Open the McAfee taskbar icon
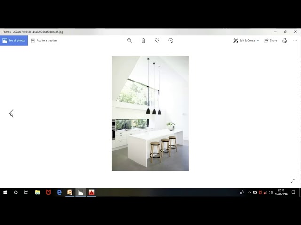Screen dimensions: 301x225 tap(48, 192)
